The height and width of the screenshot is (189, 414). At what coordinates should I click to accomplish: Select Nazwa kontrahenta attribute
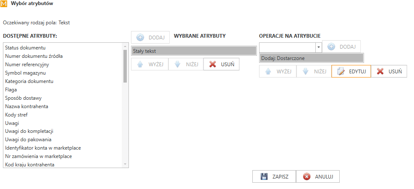pos(63,106)
